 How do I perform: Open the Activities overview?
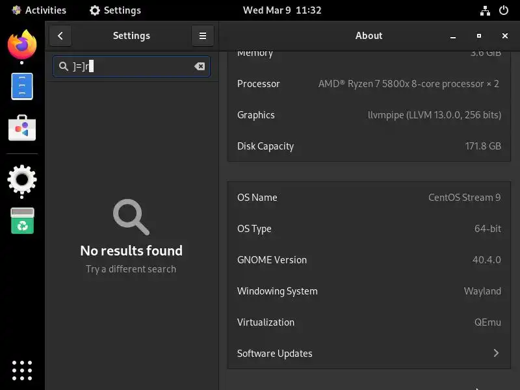point(39,10)
